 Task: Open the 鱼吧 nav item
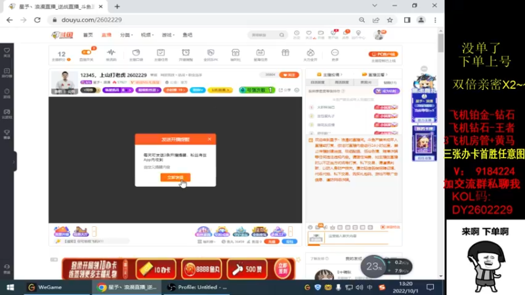click(188, 35)
